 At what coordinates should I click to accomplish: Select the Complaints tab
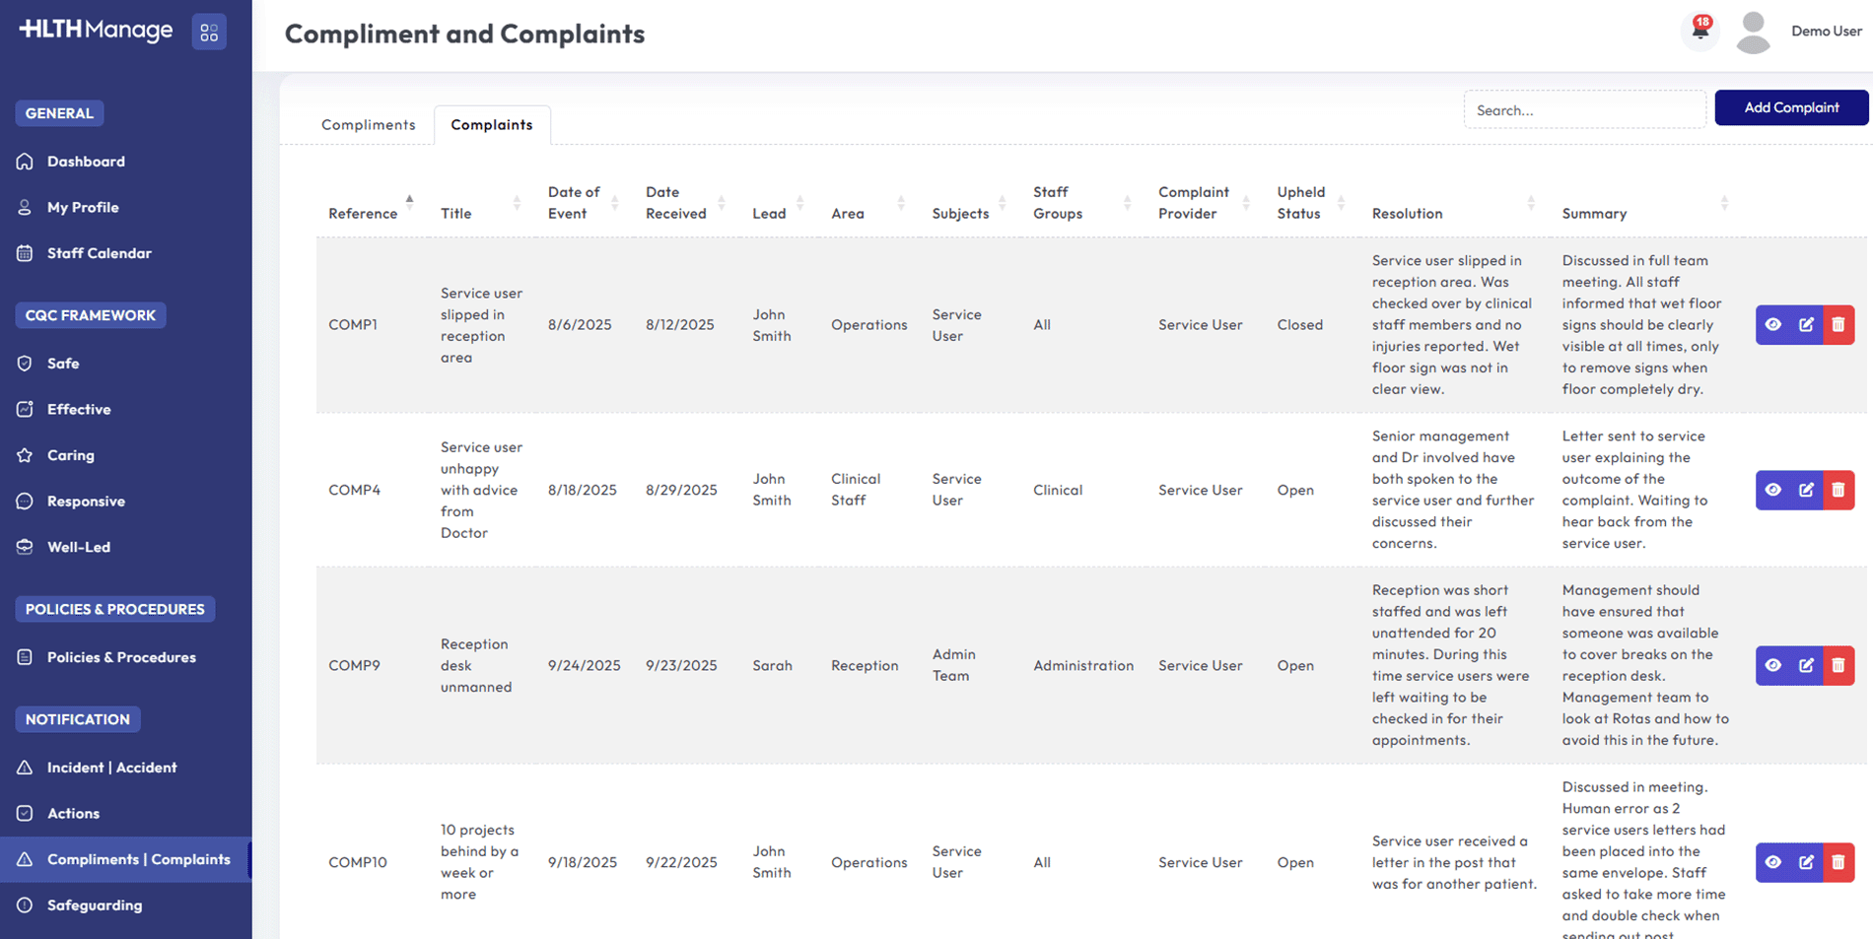pos(491,125)
